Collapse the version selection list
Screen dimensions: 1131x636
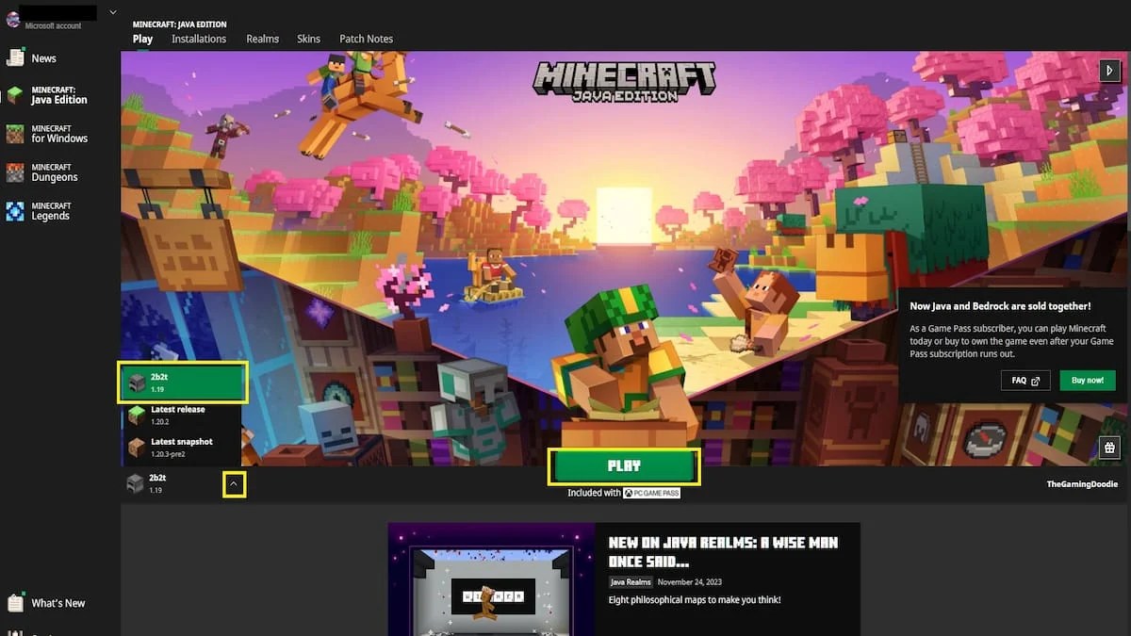234,483
